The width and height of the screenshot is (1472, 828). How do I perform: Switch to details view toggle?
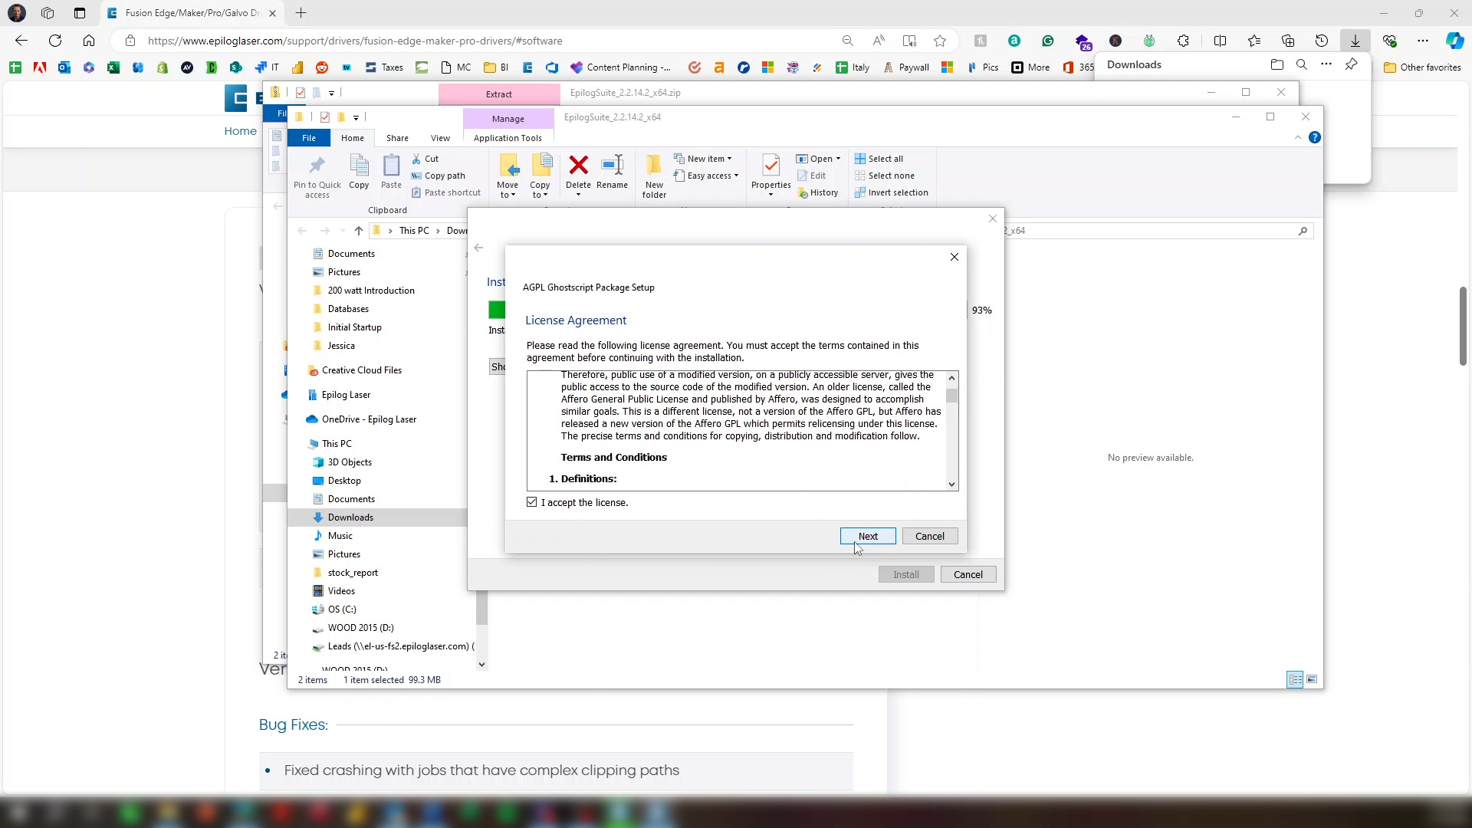click(1295, 680)
